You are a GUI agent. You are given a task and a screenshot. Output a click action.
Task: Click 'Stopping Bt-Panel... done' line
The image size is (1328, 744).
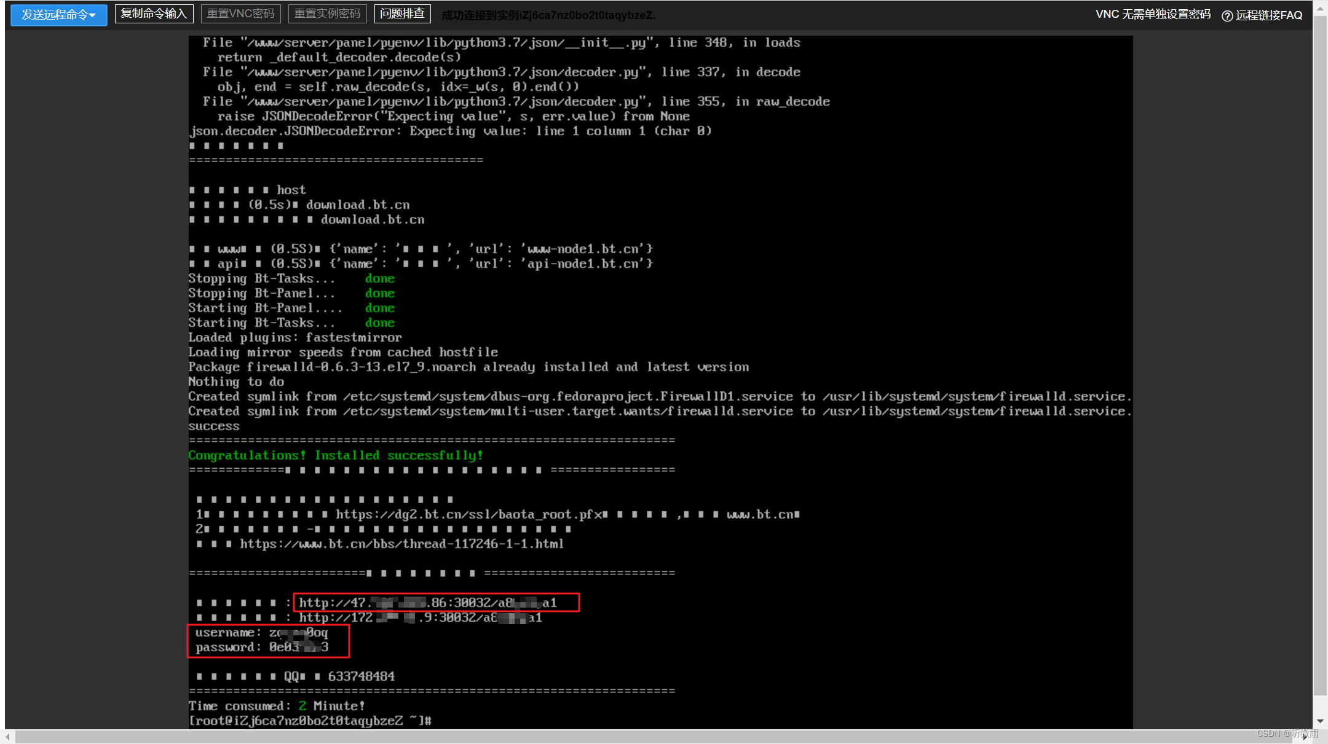coord(291,293)
